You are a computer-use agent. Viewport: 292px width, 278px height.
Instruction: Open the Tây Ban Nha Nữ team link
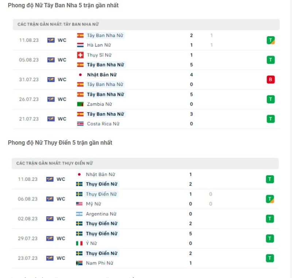[102, 35]
